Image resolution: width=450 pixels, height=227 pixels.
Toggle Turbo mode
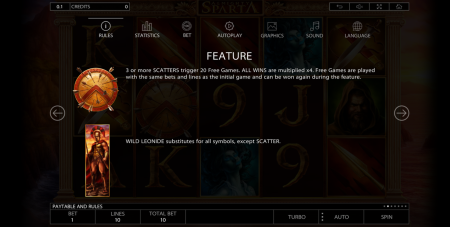pyautogui.click(x=296, y=217)
